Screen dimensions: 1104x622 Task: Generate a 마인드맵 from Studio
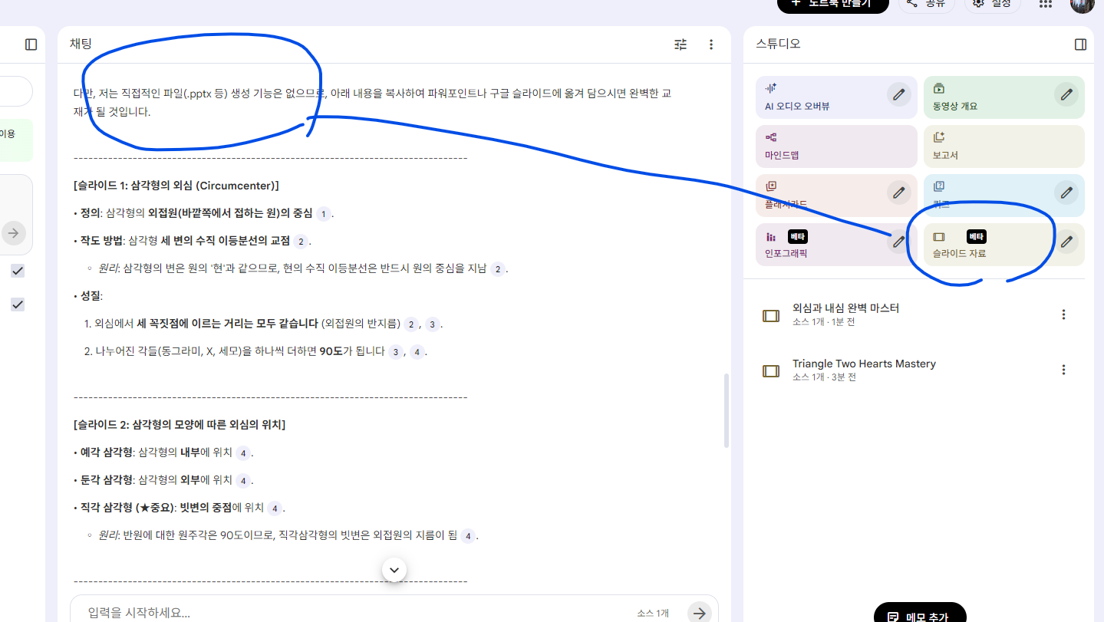tap(835, 146)
